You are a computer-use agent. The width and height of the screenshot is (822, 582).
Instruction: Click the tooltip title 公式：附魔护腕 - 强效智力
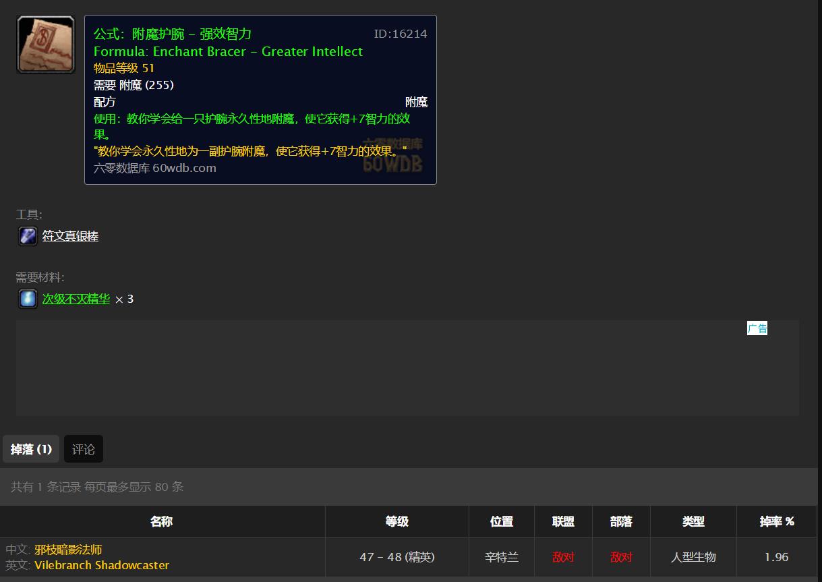point(173,34)
